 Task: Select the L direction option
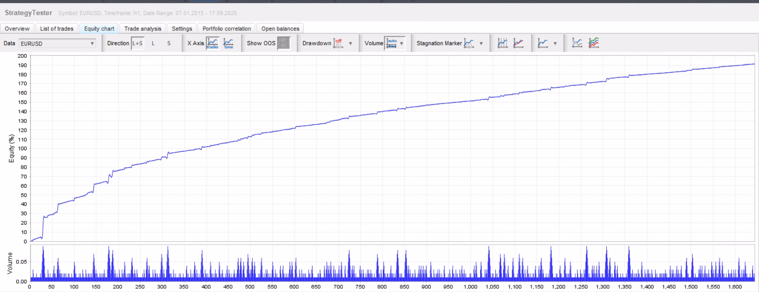click(153, 43)
